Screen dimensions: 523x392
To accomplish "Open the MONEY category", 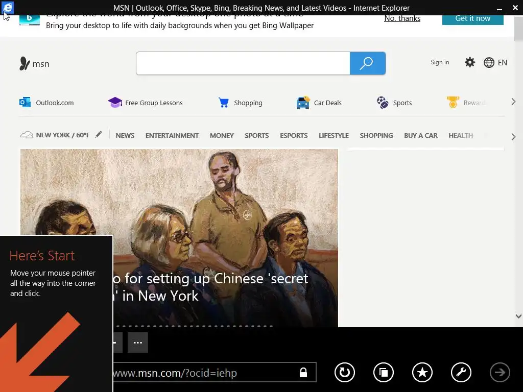I will [222, 135].
